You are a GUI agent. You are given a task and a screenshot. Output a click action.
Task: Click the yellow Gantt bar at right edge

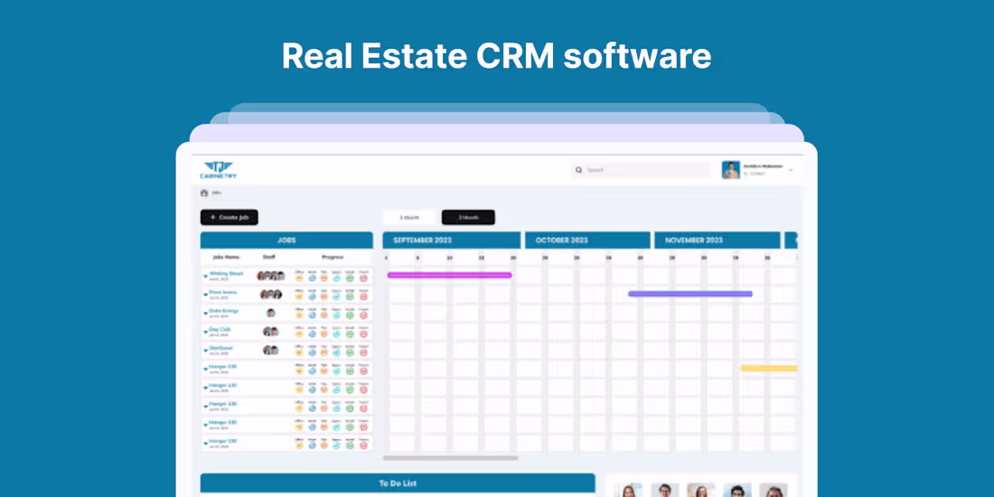click(x=769, y=369)
